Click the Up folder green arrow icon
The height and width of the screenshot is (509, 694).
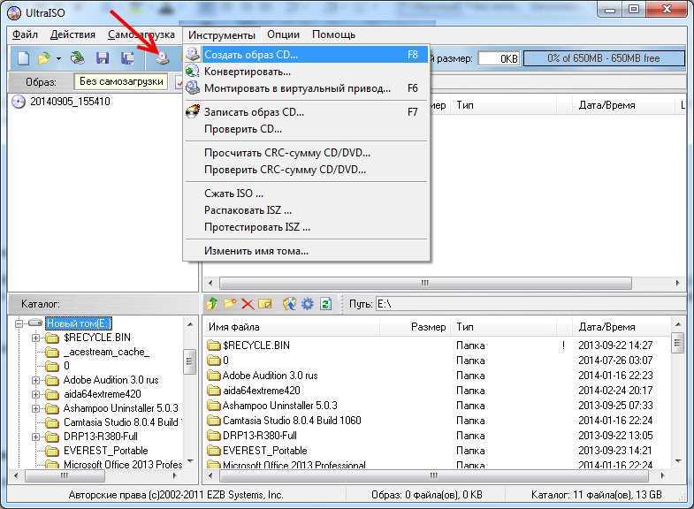coord(212,304)
